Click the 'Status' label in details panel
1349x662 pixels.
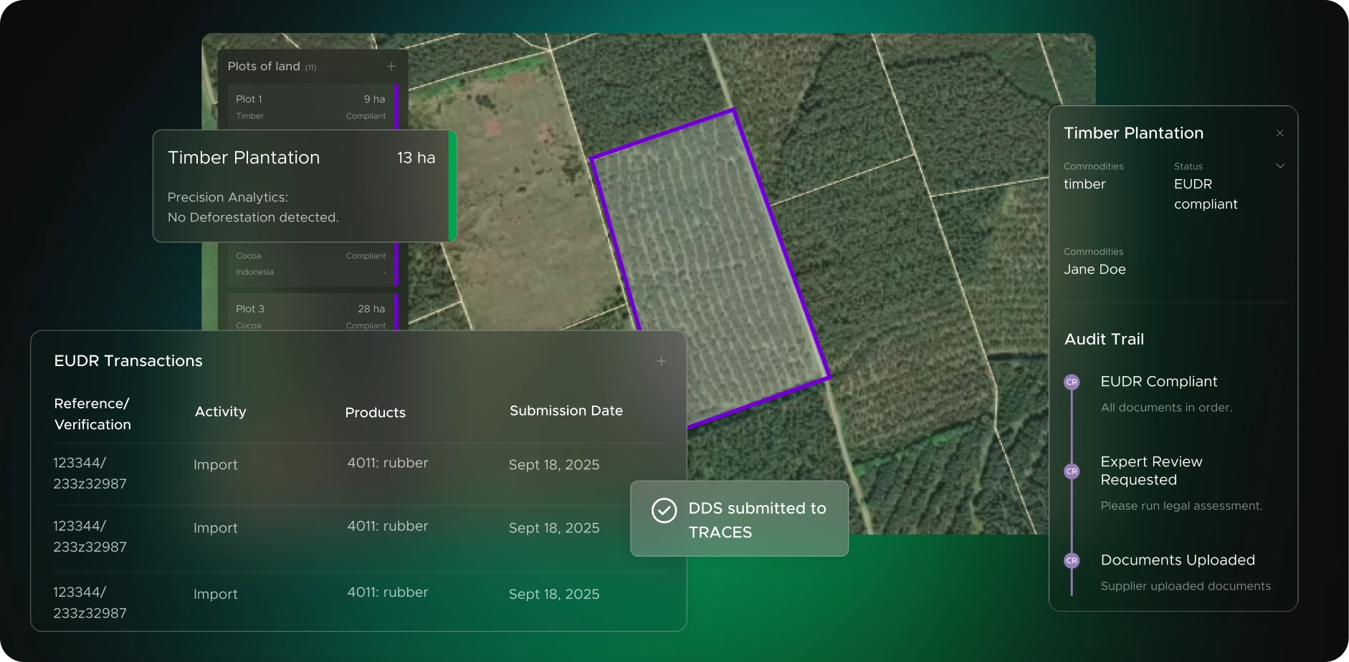(1188, 166)
